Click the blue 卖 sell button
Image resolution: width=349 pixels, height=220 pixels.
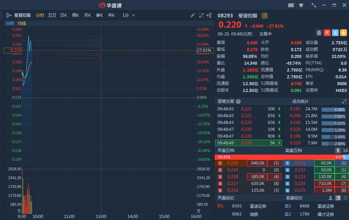tap(335, 33)
